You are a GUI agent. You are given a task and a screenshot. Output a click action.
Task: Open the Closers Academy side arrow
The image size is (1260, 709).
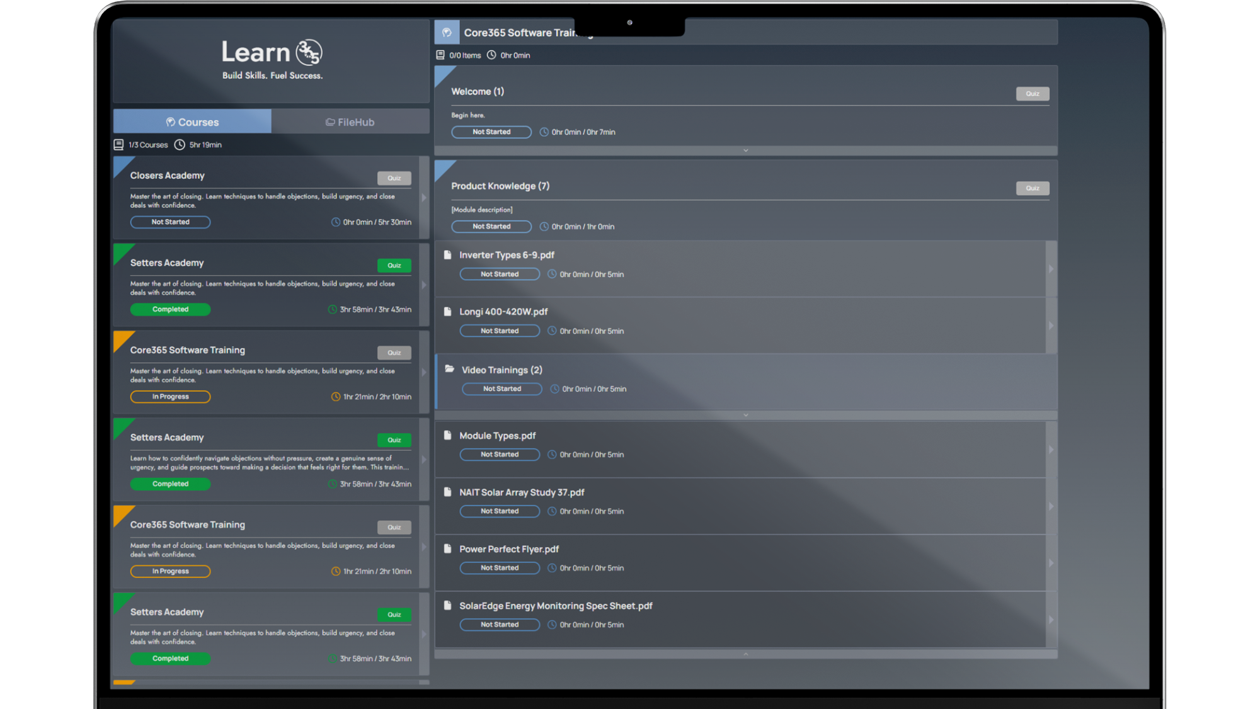pos(425,198)
